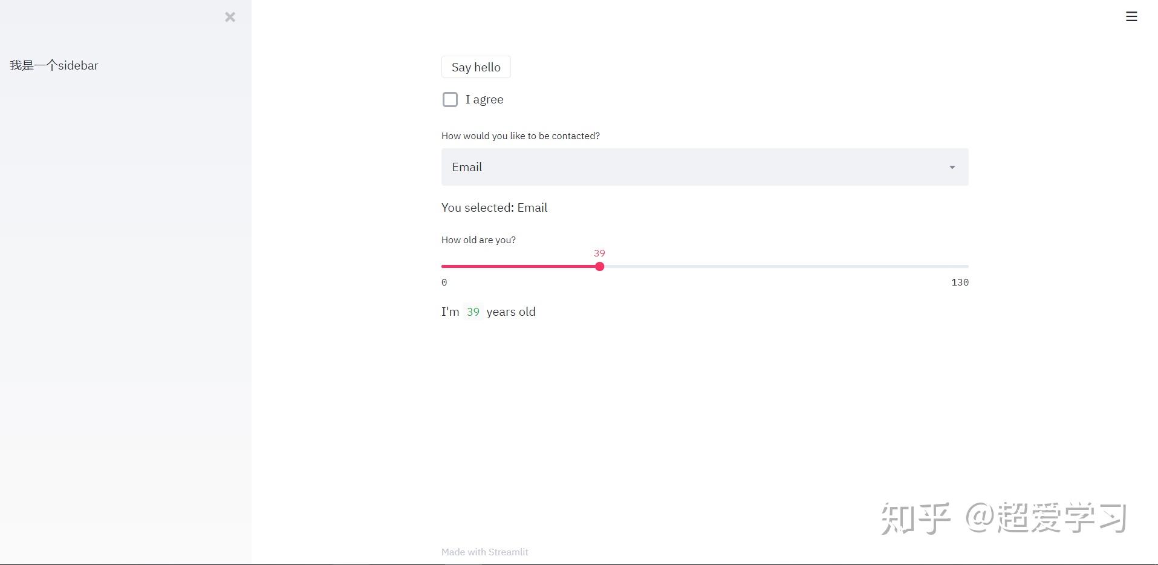
Task: Click the contact question label
Action: pyautogui.click(x=520, y=136)
